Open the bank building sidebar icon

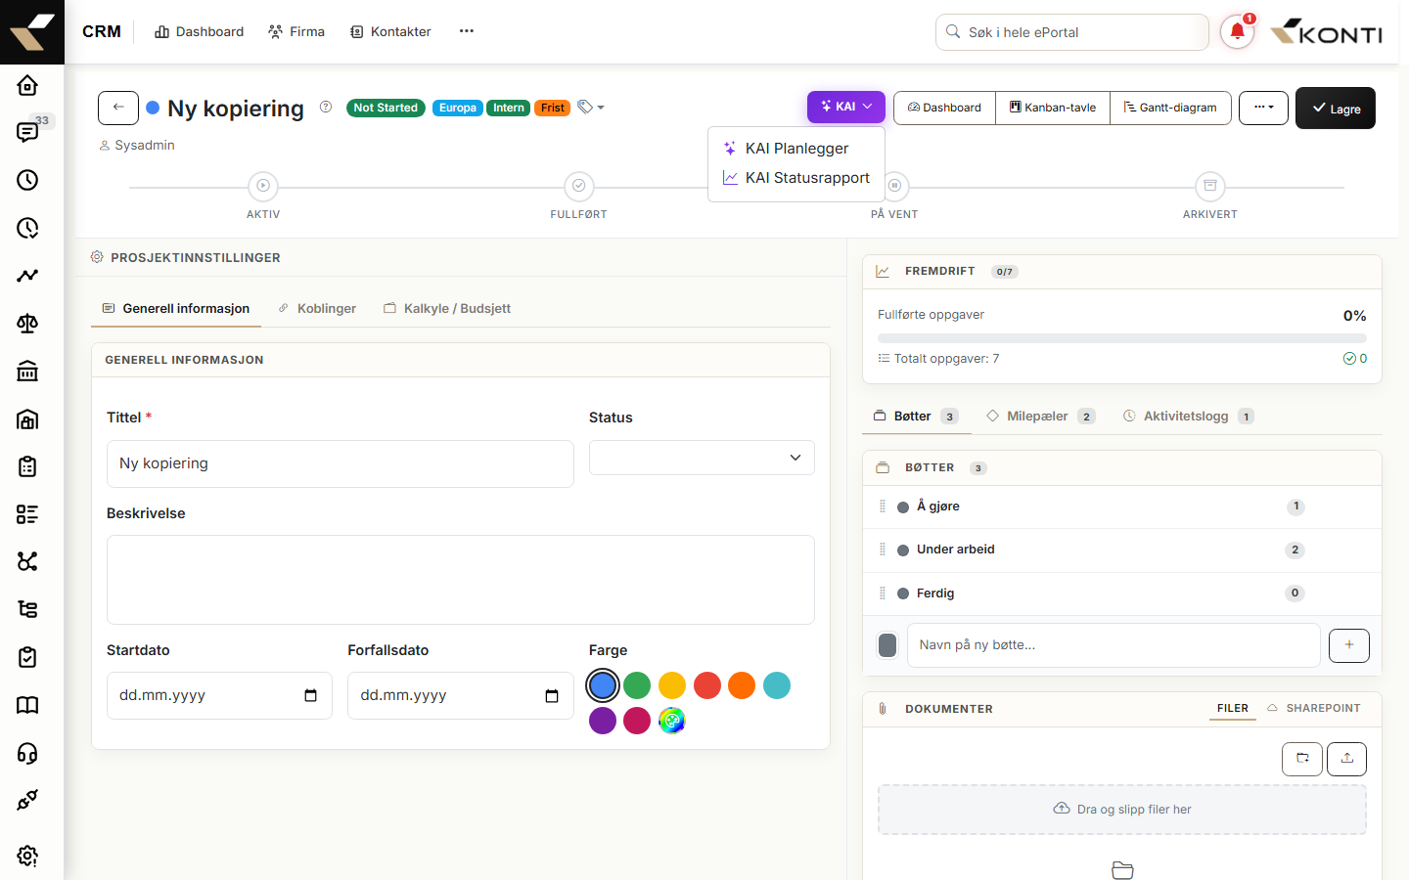coord(27,372)
